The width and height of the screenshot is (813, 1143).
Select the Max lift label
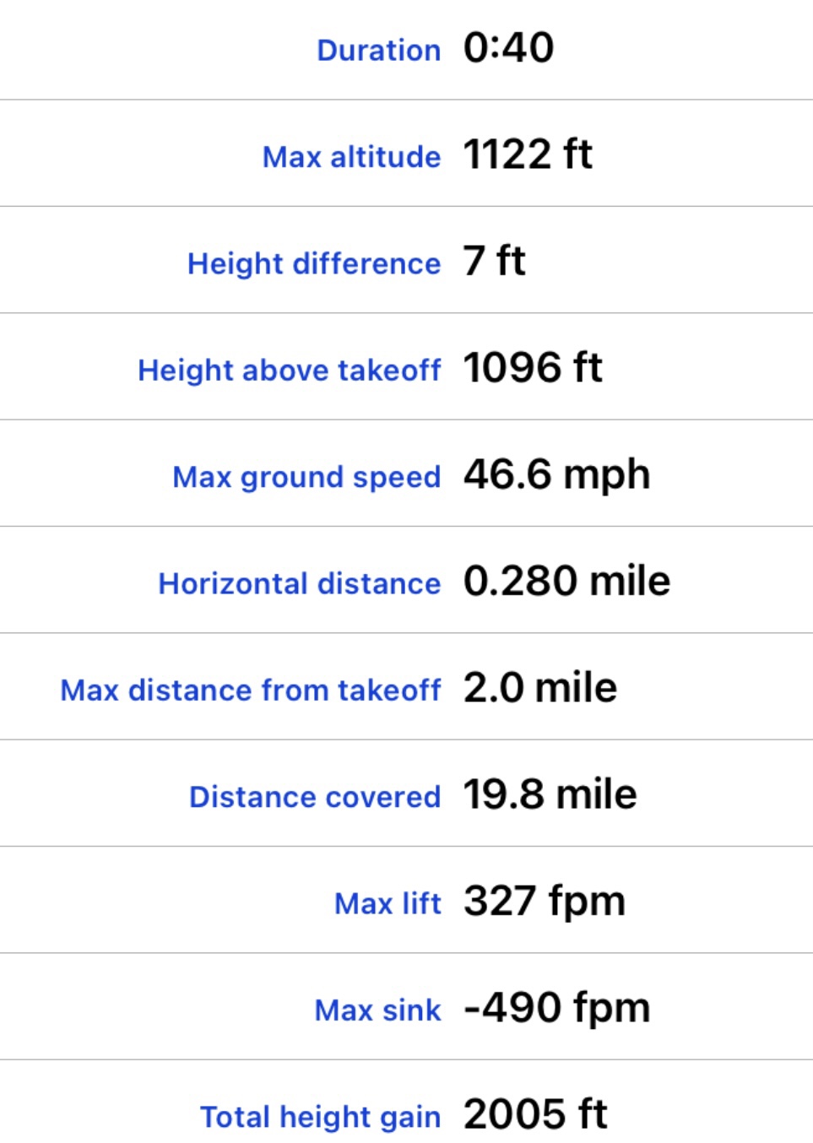click(x=388, y=903)
